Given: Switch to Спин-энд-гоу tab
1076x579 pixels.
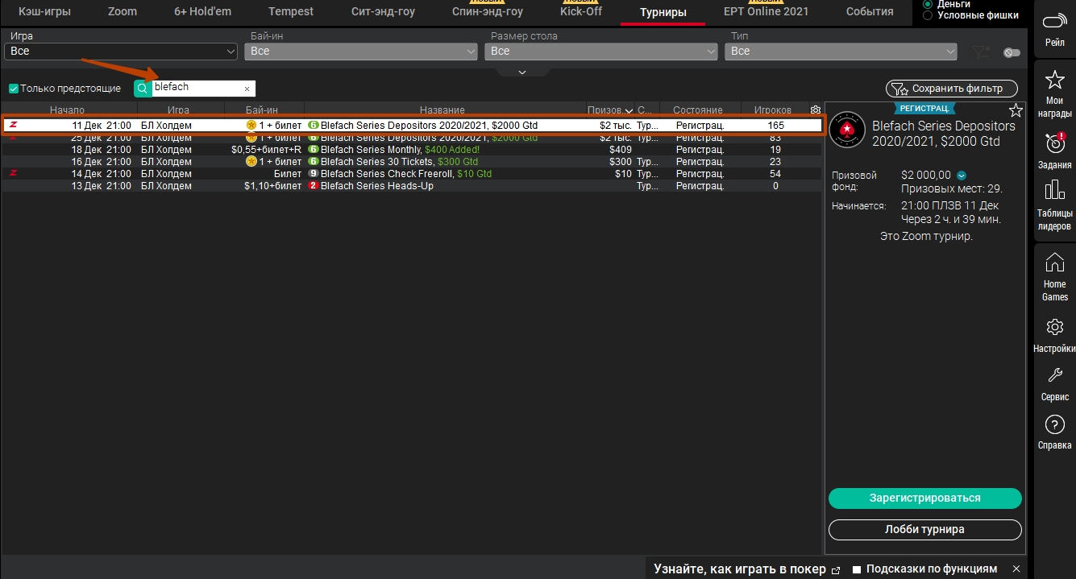Looking at the screenshot, I should (x=488, y=11).
